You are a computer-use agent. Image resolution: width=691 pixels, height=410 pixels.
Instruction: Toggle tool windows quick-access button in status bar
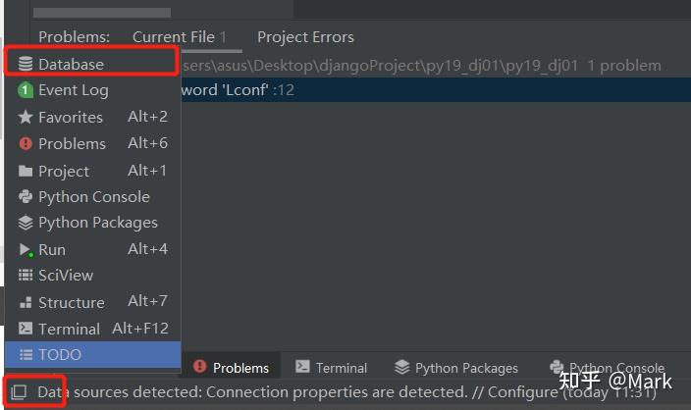coord(19,392)
